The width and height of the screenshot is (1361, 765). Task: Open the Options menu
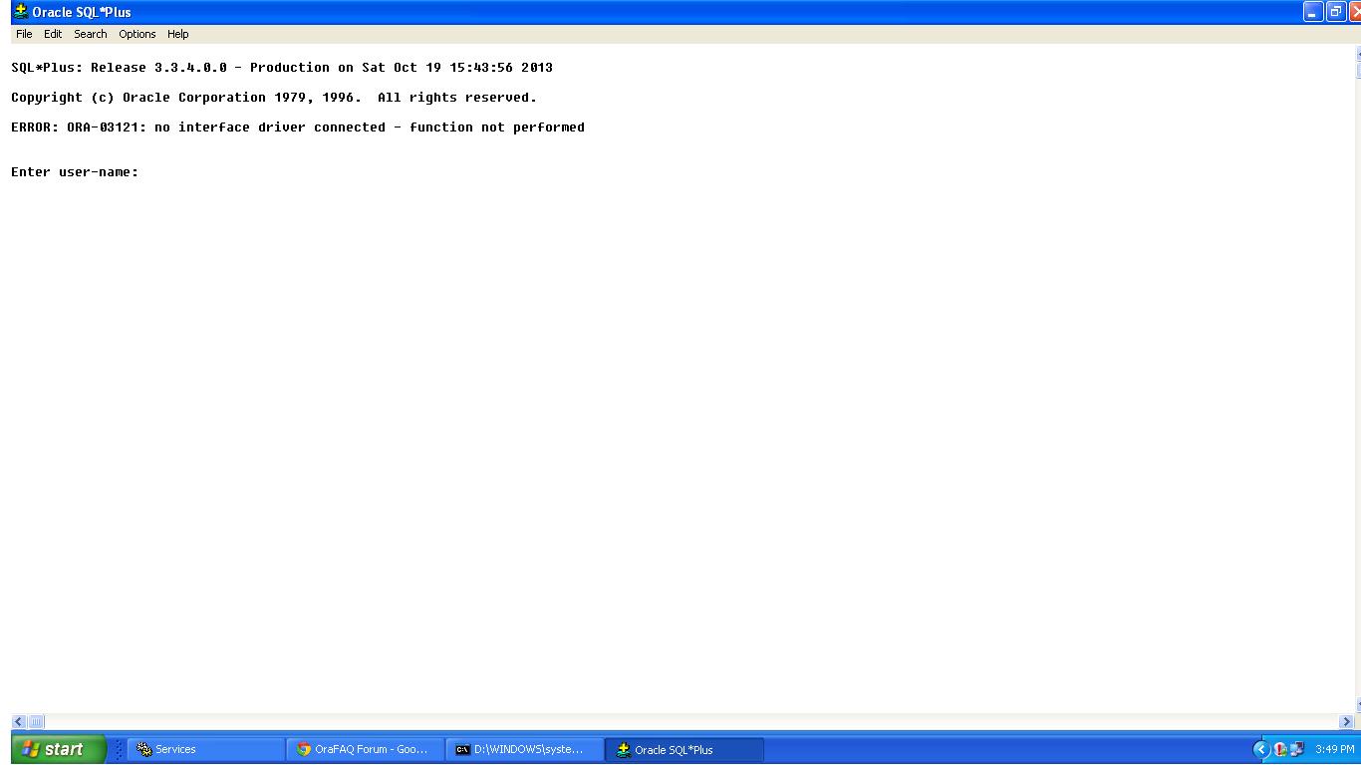coord(136,34)
